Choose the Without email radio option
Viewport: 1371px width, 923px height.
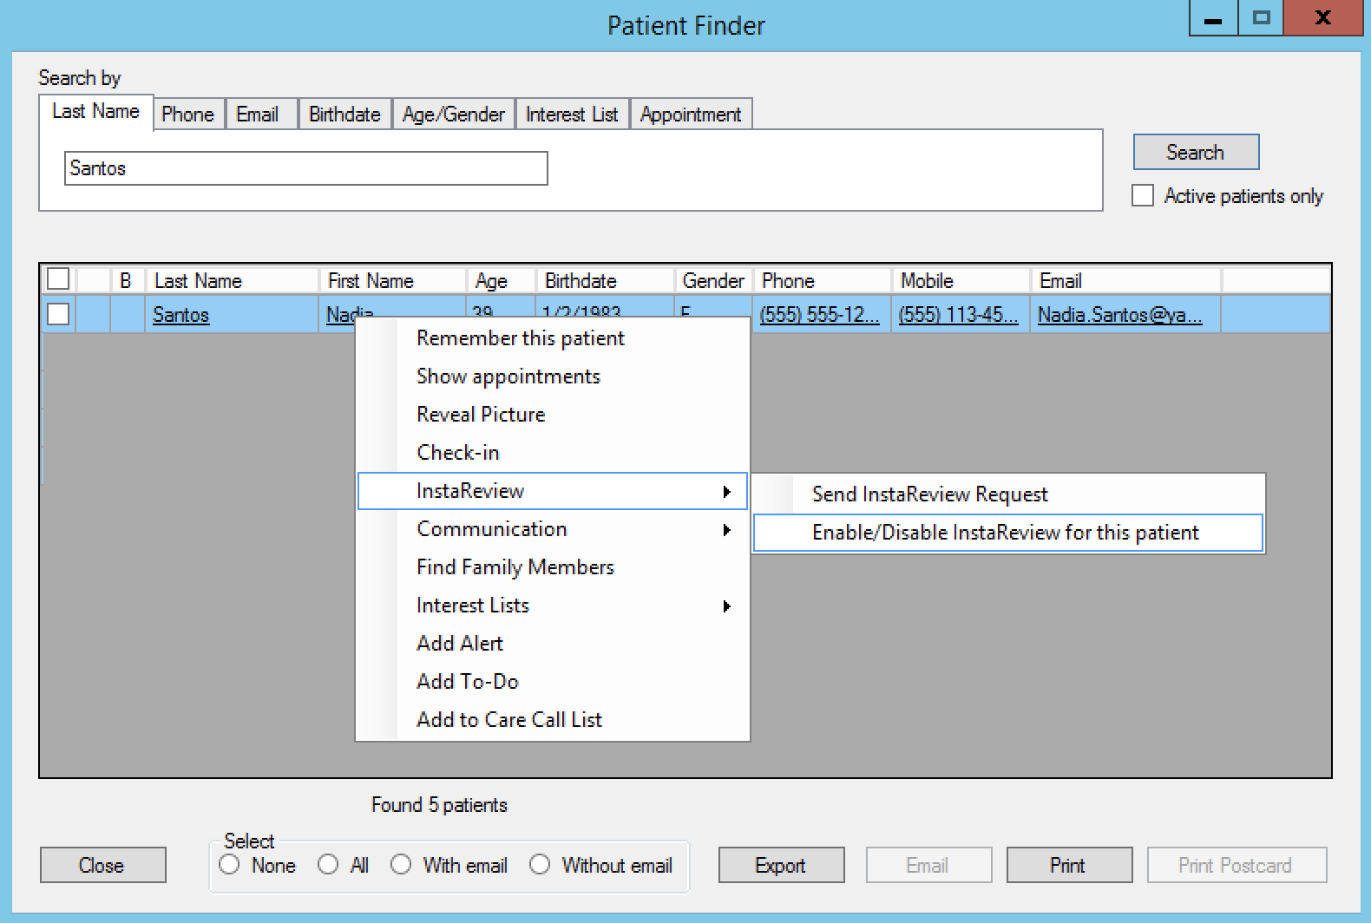coord(540,865)
